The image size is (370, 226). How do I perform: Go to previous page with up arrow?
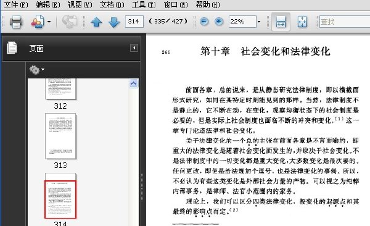click(96, 22)
